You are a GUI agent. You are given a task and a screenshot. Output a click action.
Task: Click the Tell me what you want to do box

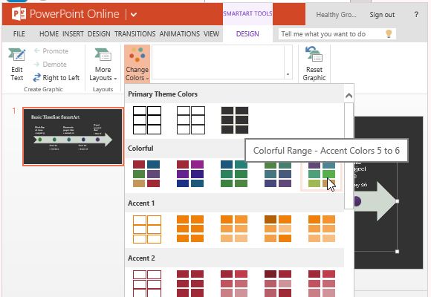point(337,34)
